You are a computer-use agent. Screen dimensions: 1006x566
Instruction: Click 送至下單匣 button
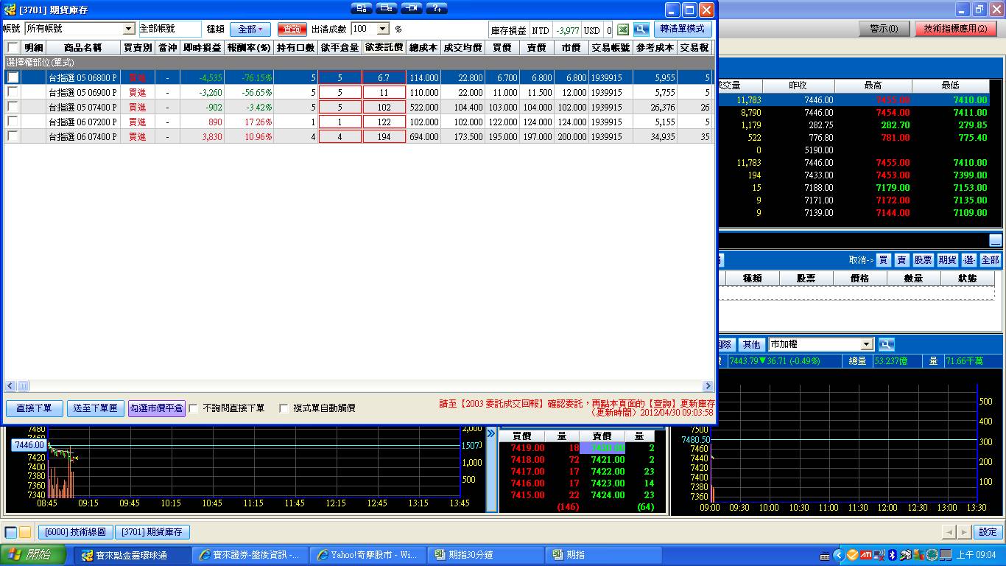tap(95, 408)
